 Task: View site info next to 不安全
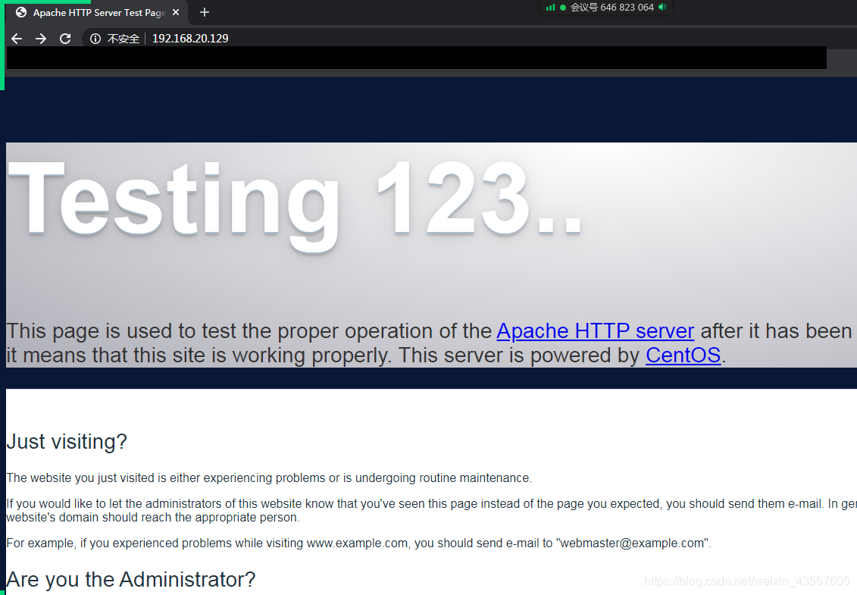tap(95, 39)
